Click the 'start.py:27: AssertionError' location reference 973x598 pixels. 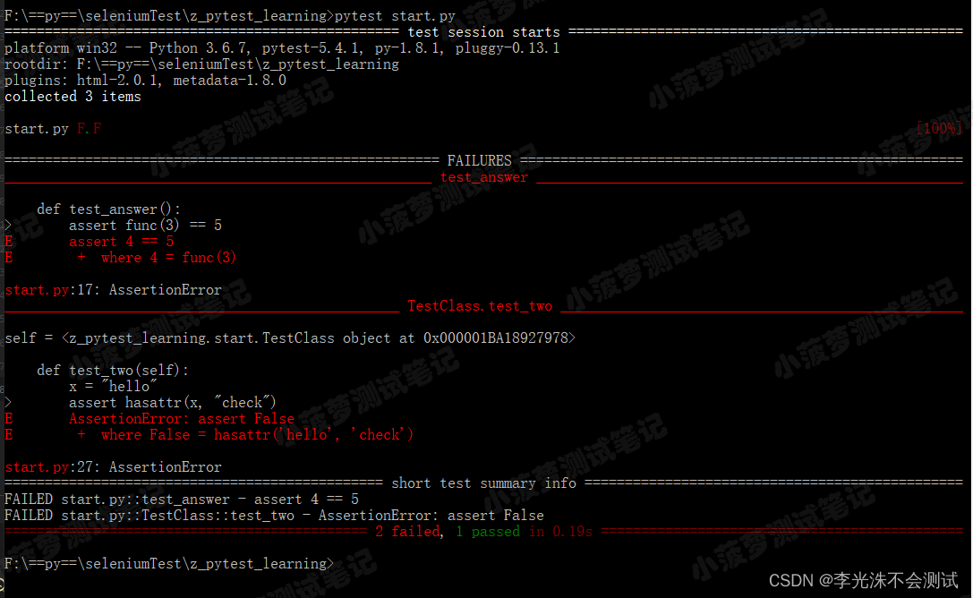point(113,467)
